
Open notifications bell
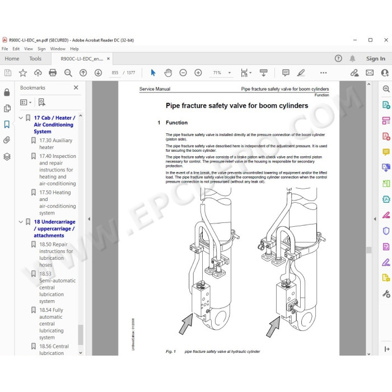(352, 58)
